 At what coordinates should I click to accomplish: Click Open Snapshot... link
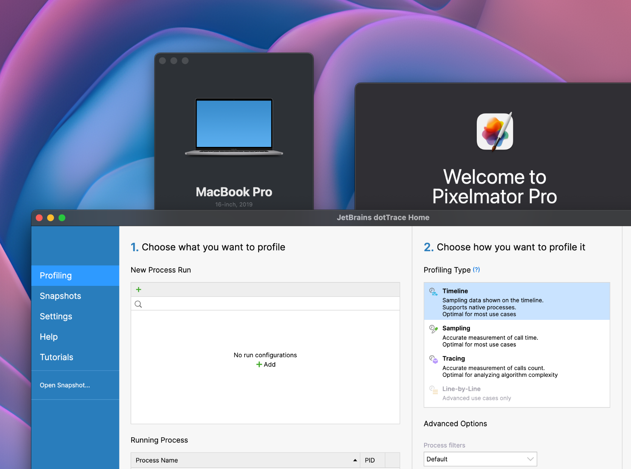65,385
